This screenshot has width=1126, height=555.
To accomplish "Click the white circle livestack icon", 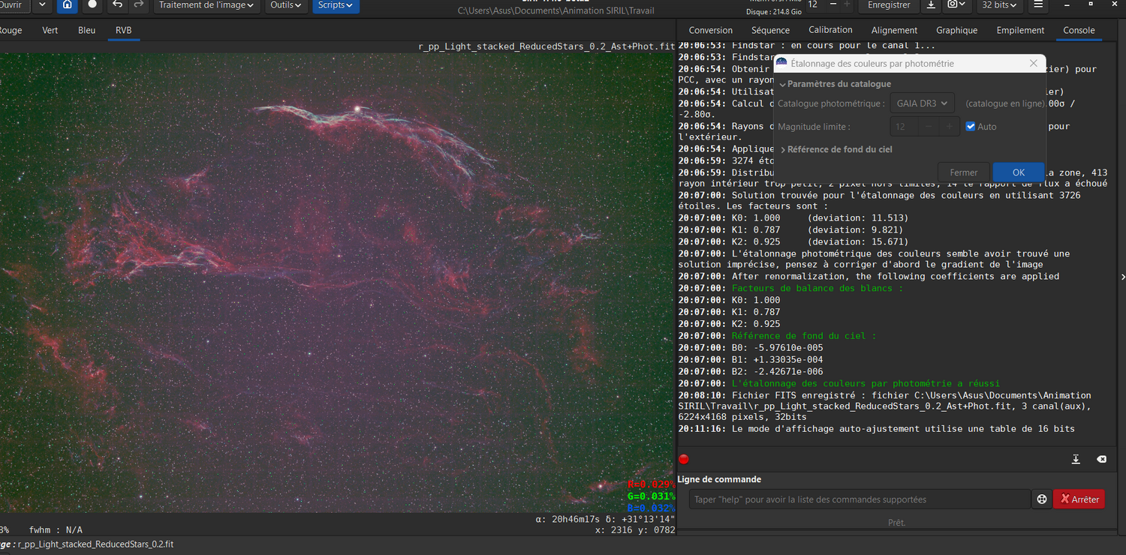I will point(92,5).
